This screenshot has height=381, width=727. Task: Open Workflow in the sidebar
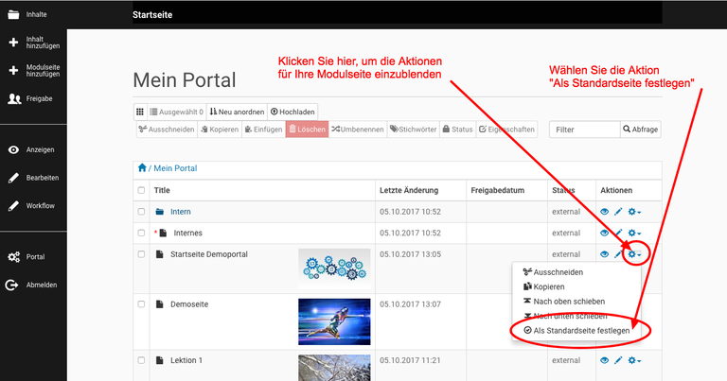[x=31, y=205]
